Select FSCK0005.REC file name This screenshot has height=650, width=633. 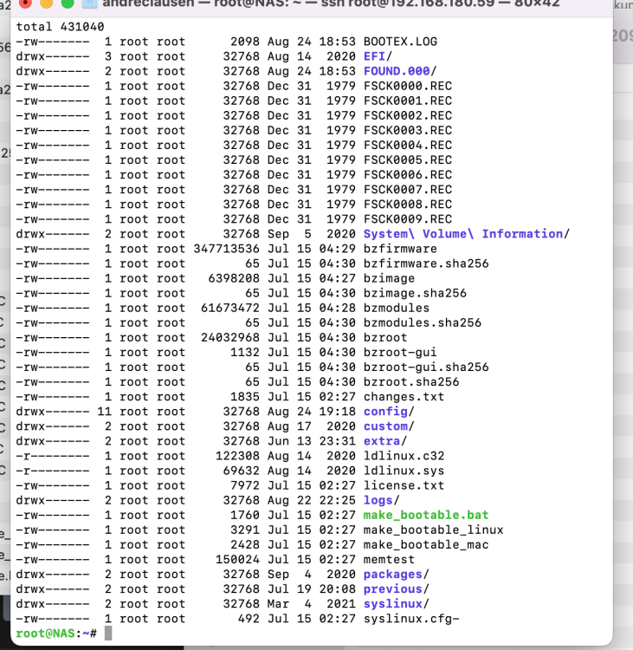coord(408,160)
